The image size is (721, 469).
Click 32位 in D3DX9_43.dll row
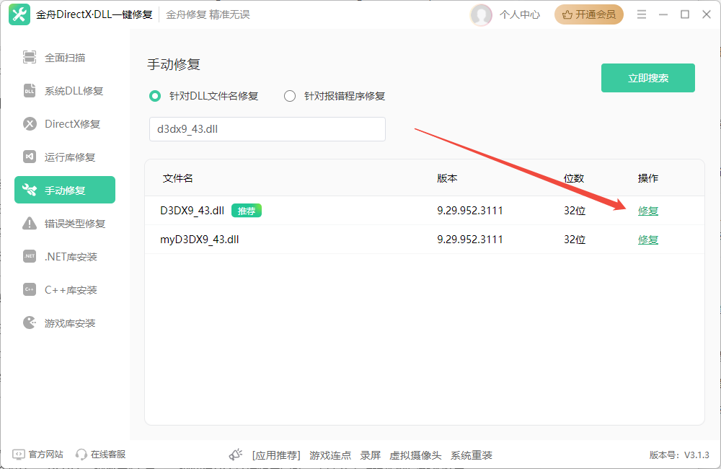pyautogui.click(x=575, y=211)
